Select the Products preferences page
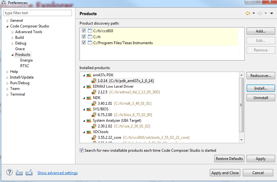Image resolution: width=277 pixels, height=182 pixels. [23, 55]
